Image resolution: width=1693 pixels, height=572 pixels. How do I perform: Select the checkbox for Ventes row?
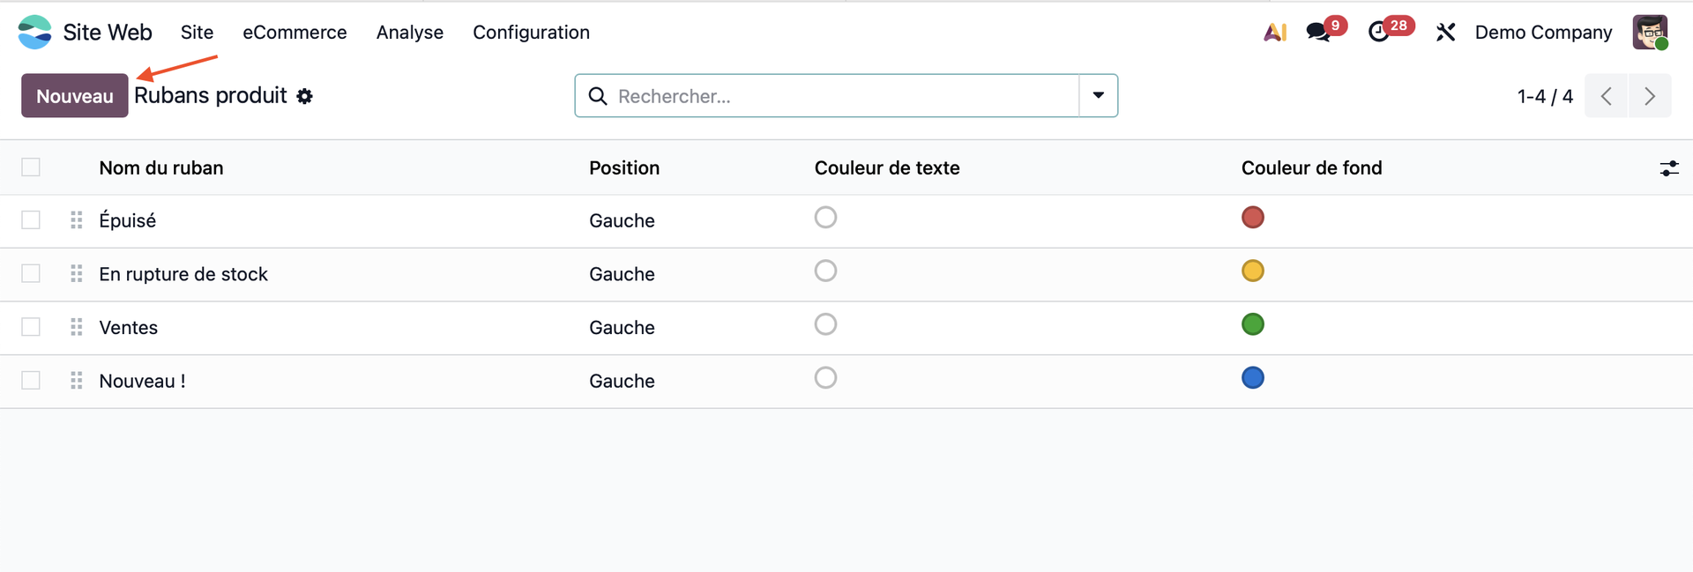pyautogui.click(x=31, y=327)
